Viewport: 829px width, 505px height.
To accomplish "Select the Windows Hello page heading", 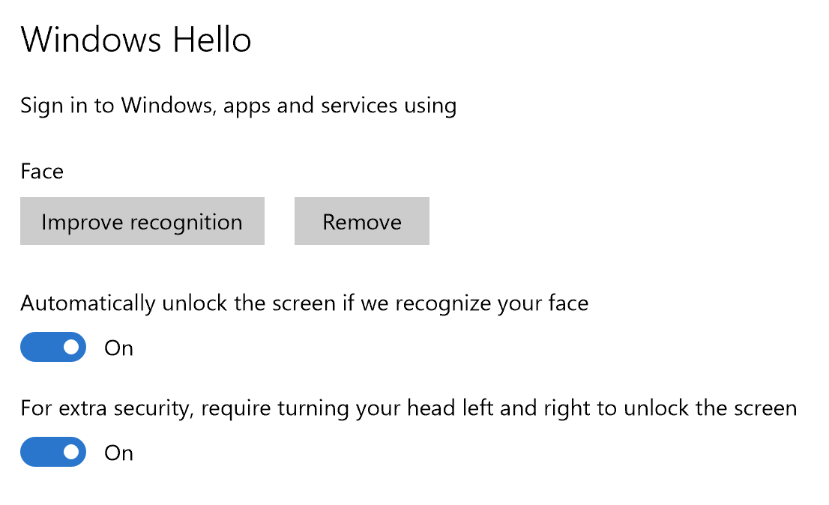I will (x=136, y=40).
